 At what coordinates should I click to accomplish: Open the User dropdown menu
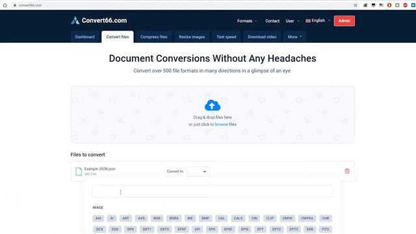point(292,21)
